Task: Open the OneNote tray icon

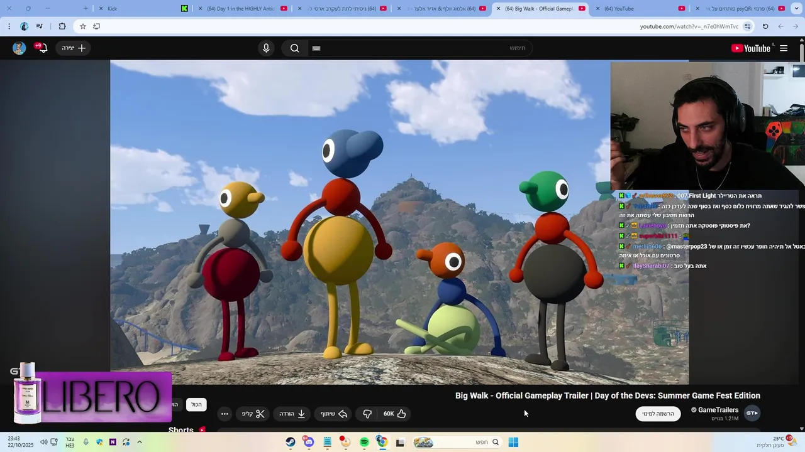Action: click(113, 442)
